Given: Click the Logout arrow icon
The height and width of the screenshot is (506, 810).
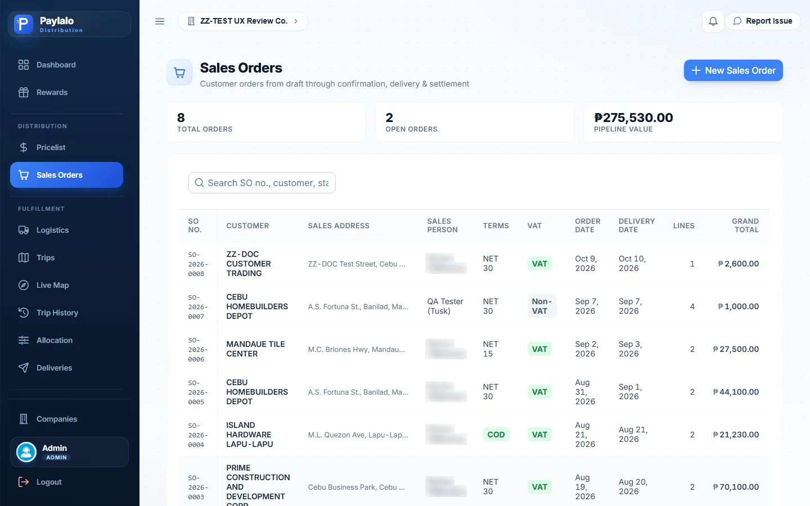Looking at the screenshot, I should (24, 482).
